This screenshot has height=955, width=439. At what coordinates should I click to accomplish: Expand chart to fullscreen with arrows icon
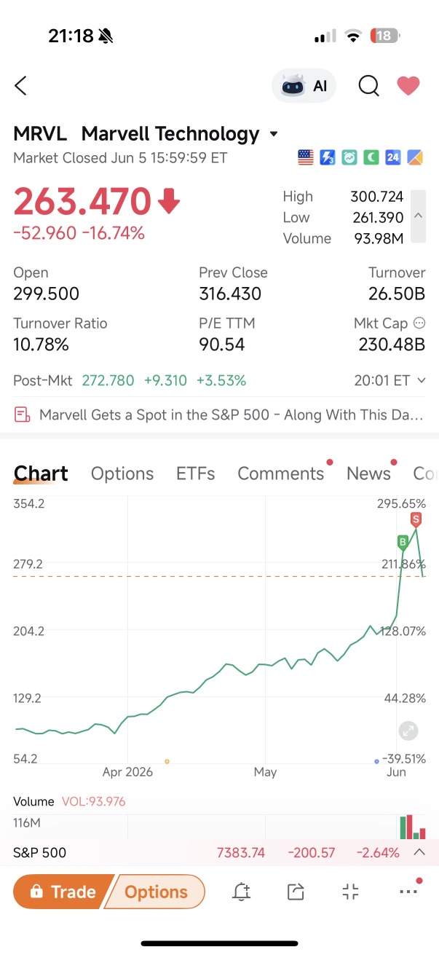click(x=408, y=731)
